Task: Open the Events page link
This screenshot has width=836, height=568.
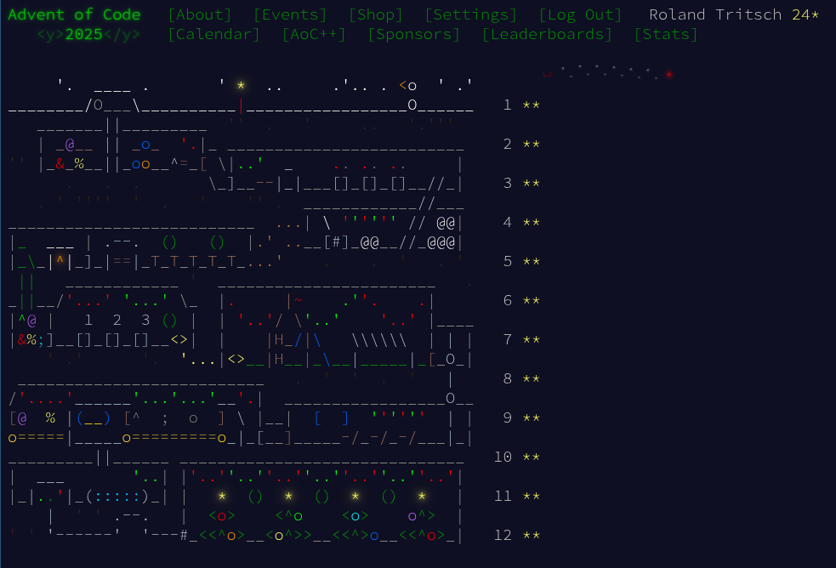Action: coord(290,14)
